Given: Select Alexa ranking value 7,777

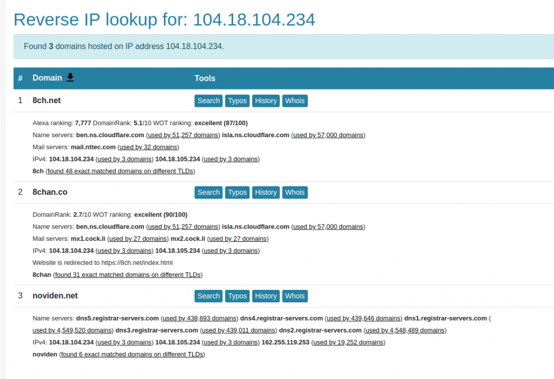Looking at the screenshot, I should (83, 123).
